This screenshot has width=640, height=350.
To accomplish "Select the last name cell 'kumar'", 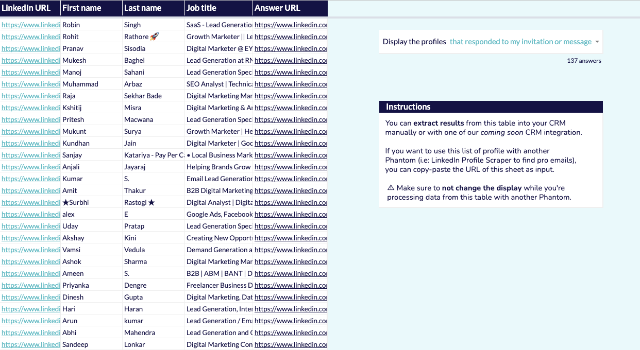I will pyautogui.click(x=154, y=321).
